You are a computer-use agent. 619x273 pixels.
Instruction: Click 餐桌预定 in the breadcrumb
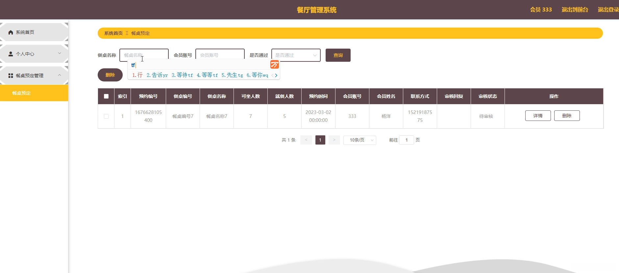point(140,33)
